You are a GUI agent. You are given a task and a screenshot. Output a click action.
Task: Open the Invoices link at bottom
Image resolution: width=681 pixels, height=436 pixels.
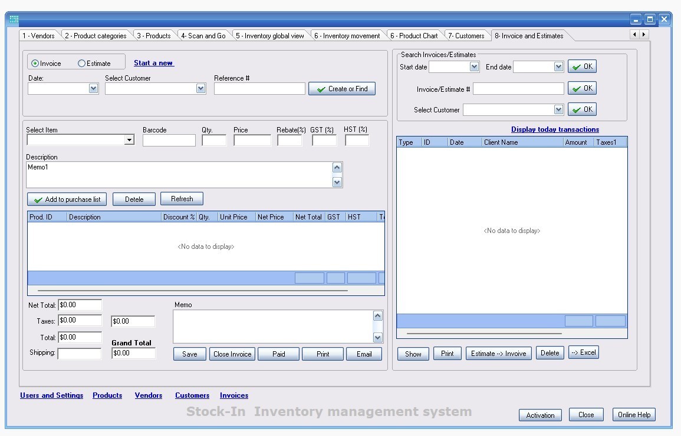[234, 395]
